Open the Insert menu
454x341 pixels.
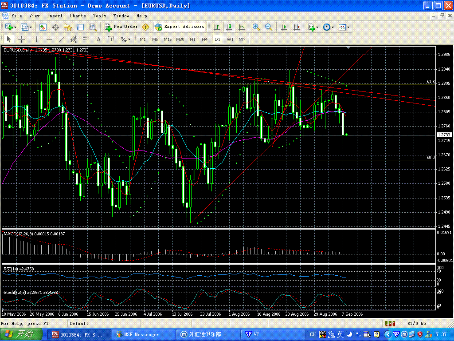pyautogui.click(x=55, y=16)
